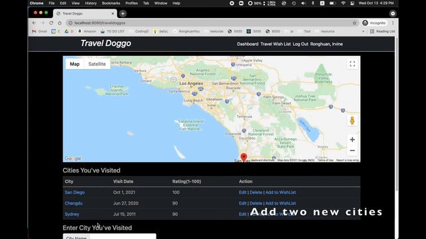426x239 pixels.
Task: Edit the San Diego entry
Action: coord(242,193)
